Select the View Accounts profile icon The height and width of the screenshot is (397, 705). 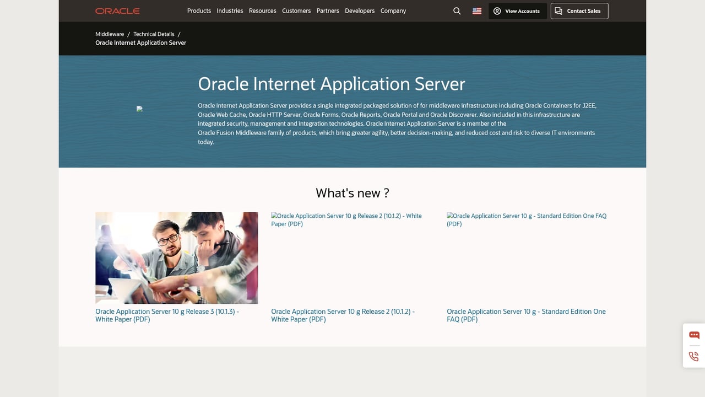pos(497,10)
